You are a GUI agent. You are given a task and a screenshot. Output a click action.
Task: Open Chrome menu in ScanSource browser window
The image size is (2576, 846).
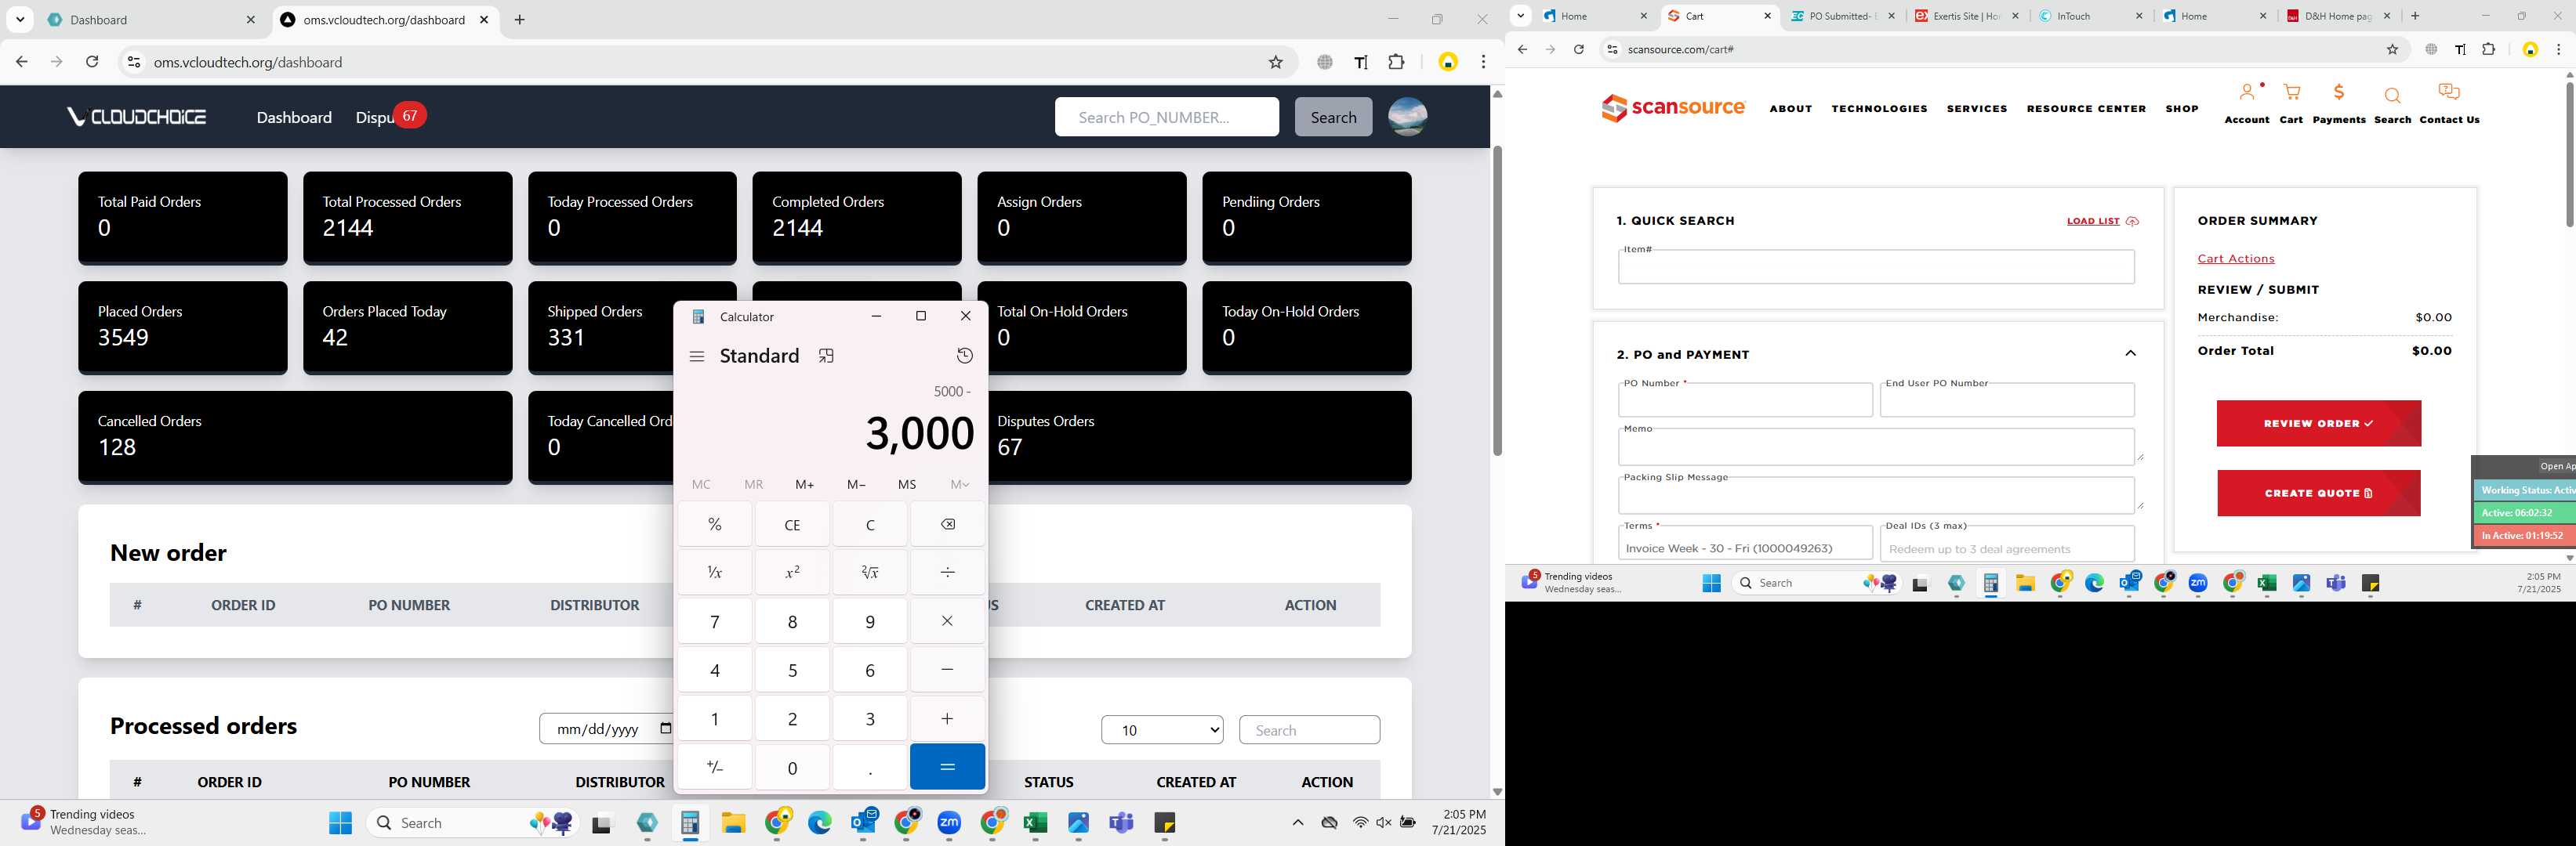pos(2558,49)
